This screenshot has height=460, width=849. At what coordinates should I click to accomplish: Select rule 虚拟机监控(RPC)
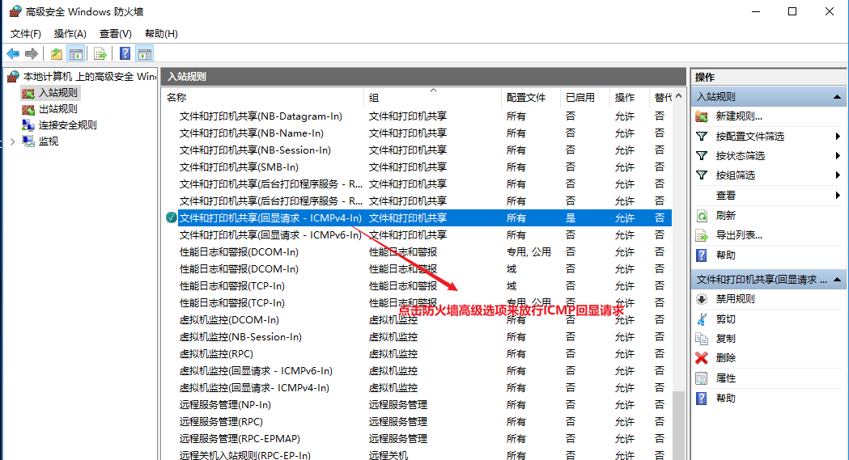point(216,354)
